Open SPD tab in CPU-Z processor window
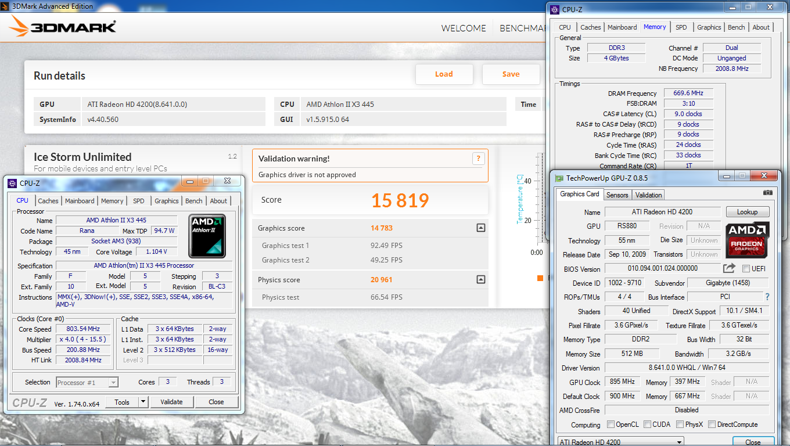This screenshot has height=446, width=790. 138,201
